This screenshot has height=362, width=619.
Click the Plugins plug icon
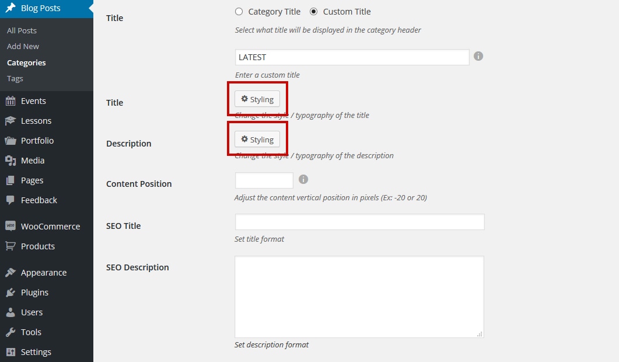pyautogui.click(x=11, y=293)
